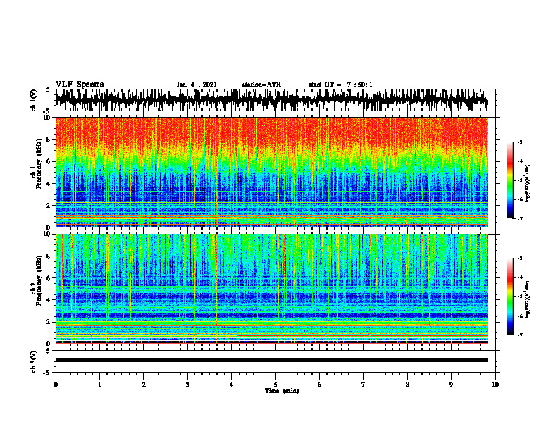Click the -7 label on ch.2 colorbar
The height and width of the screenshot is (431, 558).
tap(520, 335)
